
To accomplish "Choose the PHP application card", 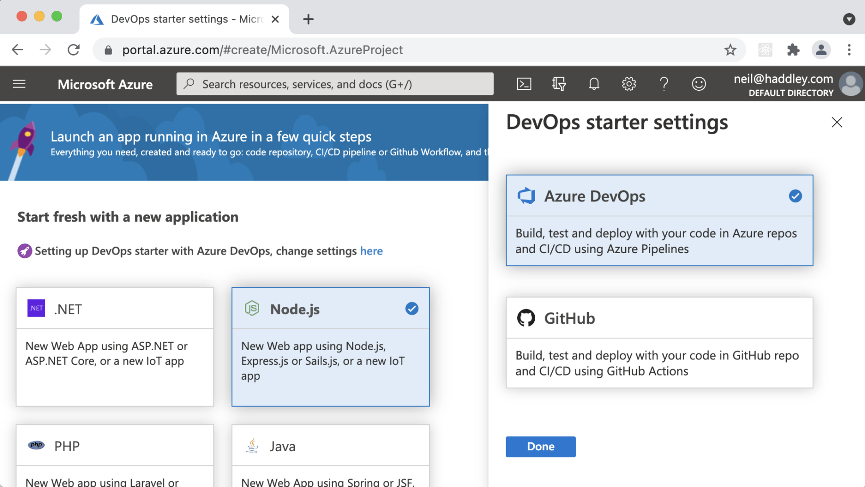I will point(114,455).
